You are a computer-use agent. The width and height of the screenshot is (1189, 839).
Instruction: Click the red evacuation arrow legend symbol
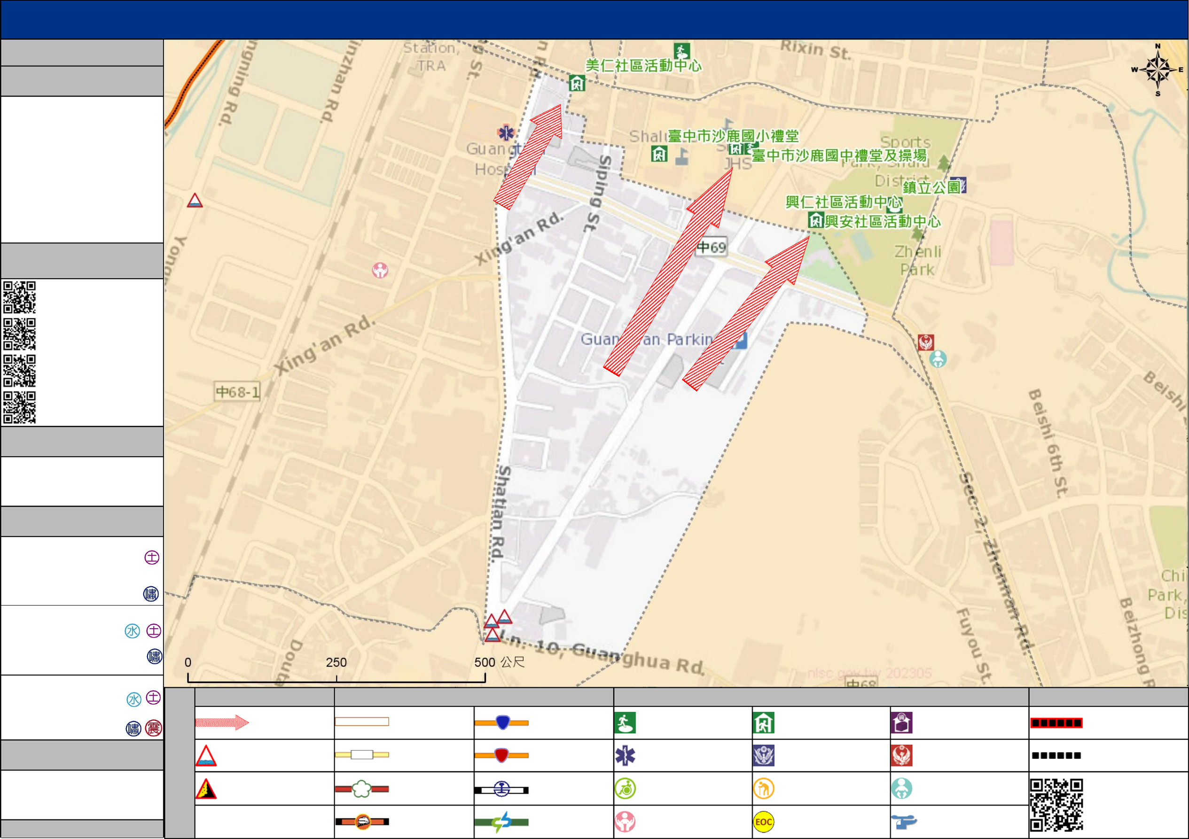pos(222,722)
